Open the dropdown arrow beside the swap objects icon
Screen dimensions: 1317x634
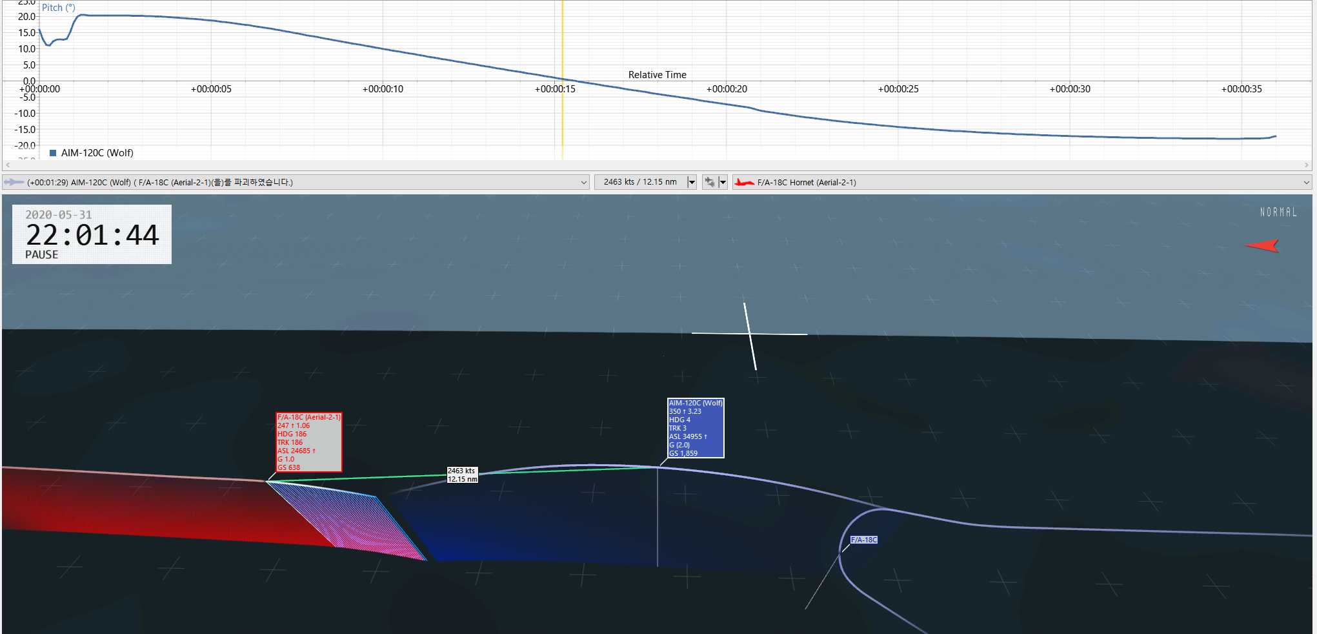point(723,182)
